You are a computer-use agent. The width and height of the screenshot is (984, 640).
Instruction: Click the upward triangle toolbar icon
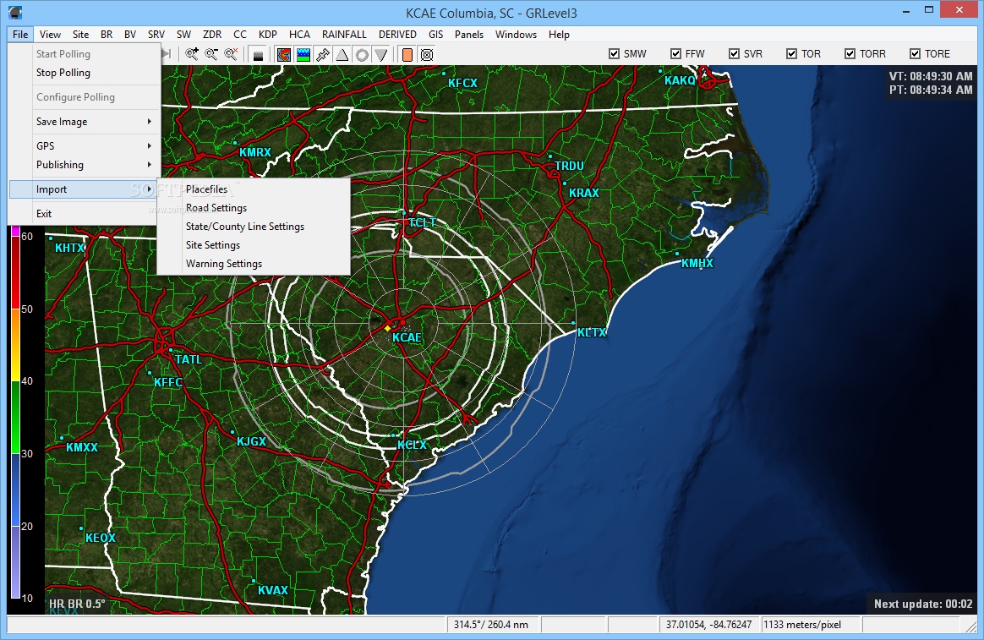342,55
